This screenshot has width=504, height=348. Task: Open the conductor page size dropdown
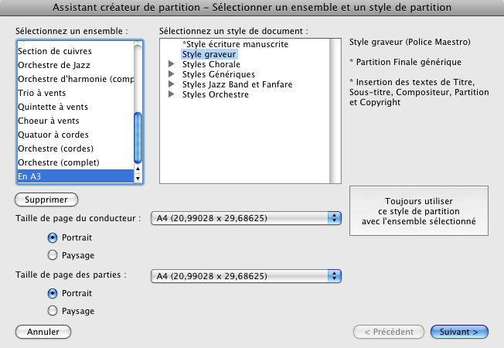click(246, 219)
